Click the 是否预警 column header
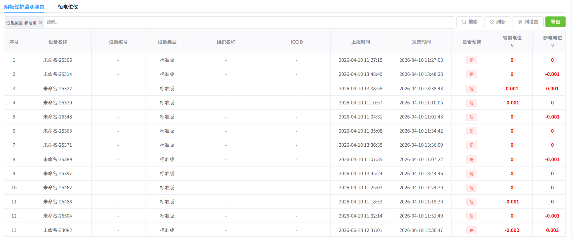 (x=472, y=42)
